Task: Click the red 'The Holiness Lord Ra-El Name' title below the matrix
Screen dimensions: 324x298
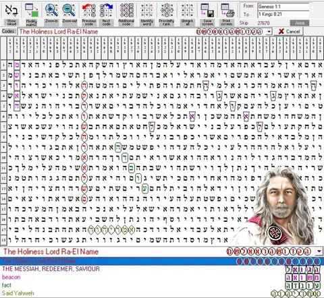Action: (x=51, y=251)
